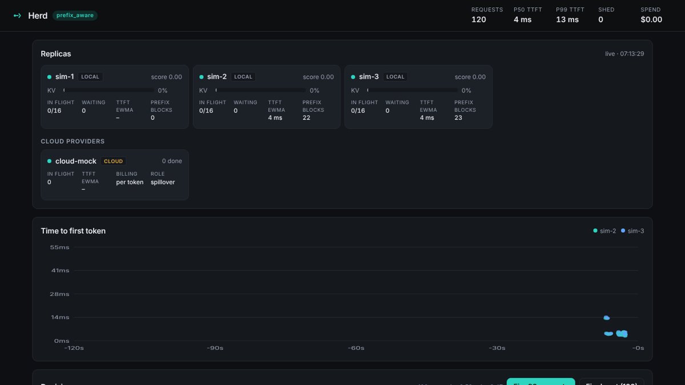
Task: Click the CLOUD badge on cloud-mock
Action: click(114, 161)
